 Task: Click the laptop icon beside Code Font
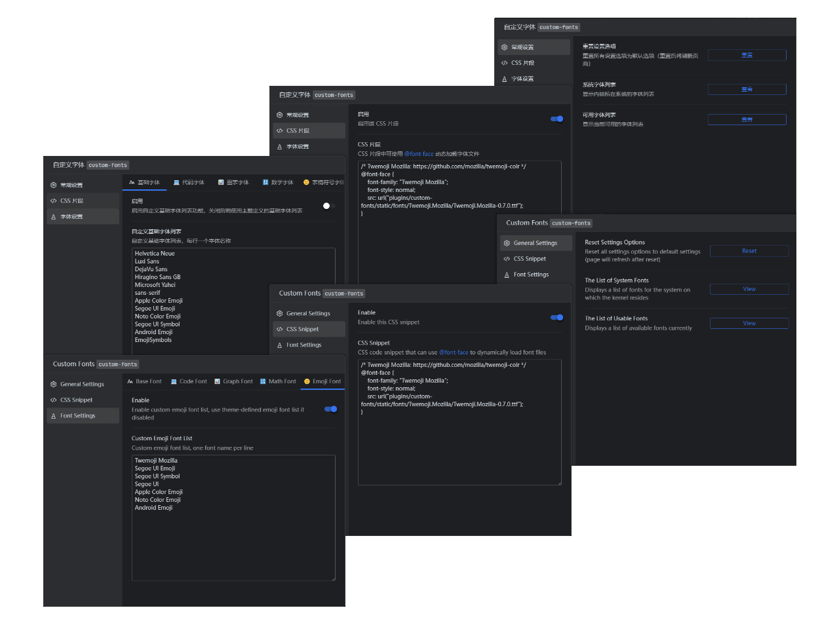pyautogui.click(x=174, y=381)
